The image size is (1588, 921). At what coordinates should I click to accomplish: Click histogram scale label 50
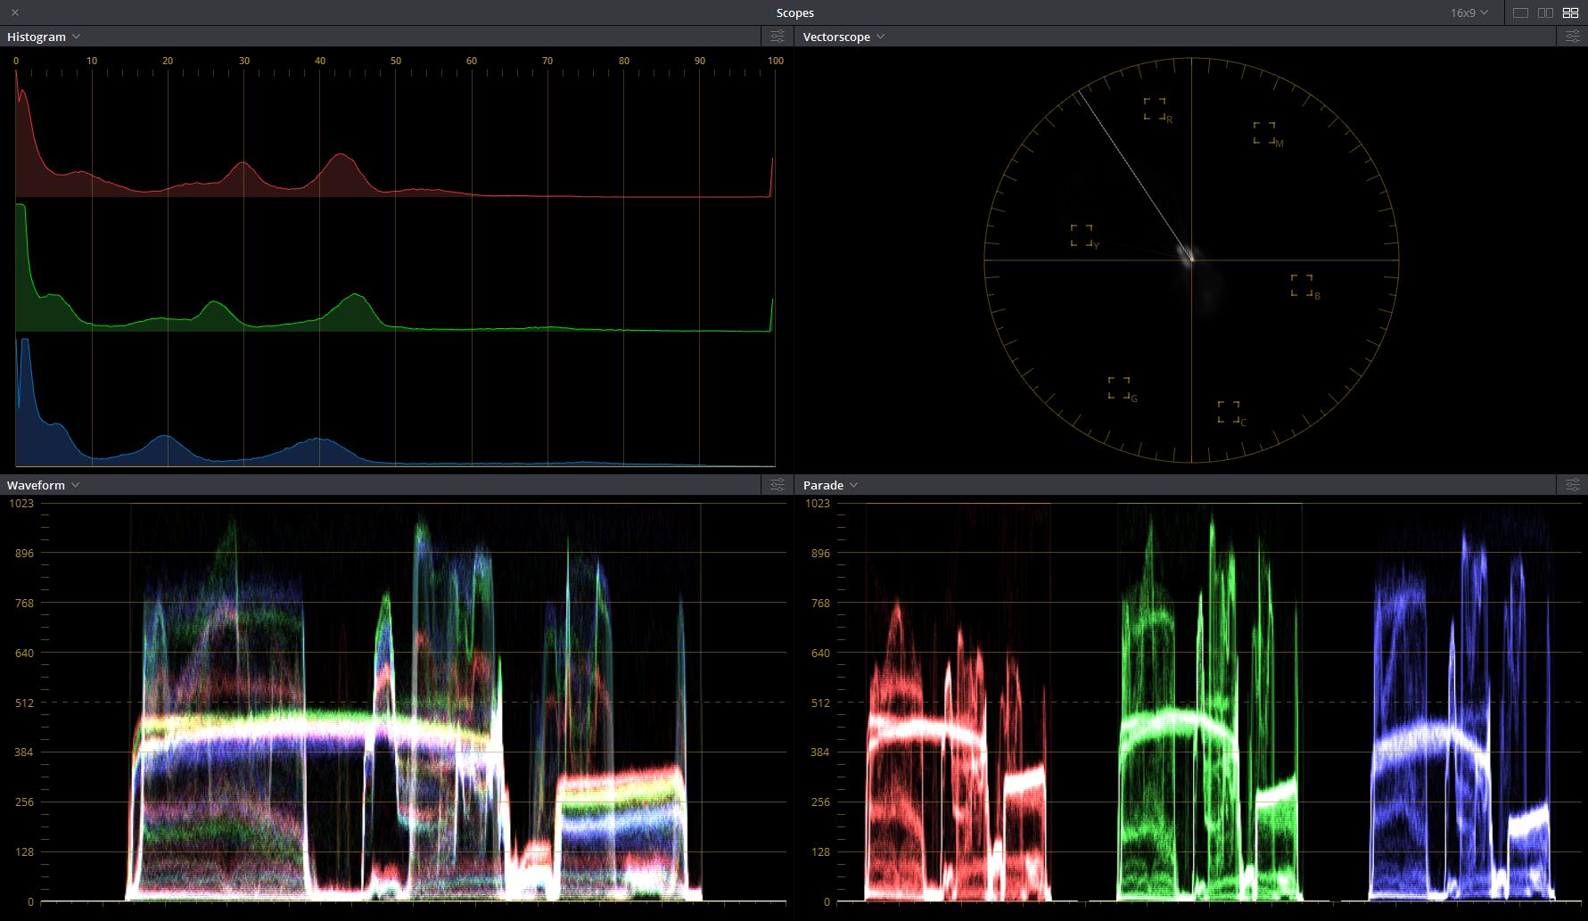click(396, 61)
